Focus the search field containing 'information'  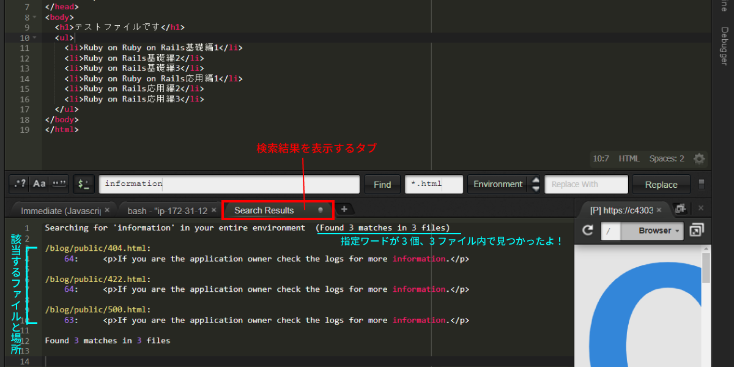pyautogui.click(x=229, y=184)
